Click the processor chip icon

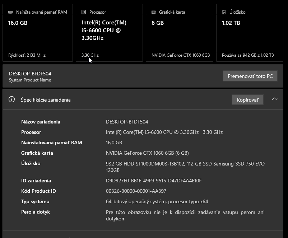point(83,12)
